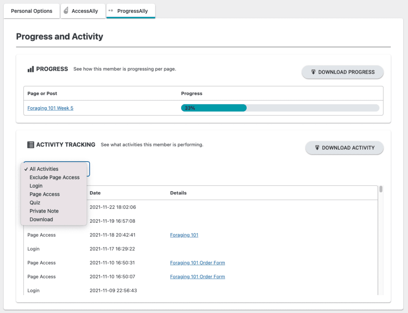Select the Login filter option
Screen dimensions: 408x313
point(35,186)
